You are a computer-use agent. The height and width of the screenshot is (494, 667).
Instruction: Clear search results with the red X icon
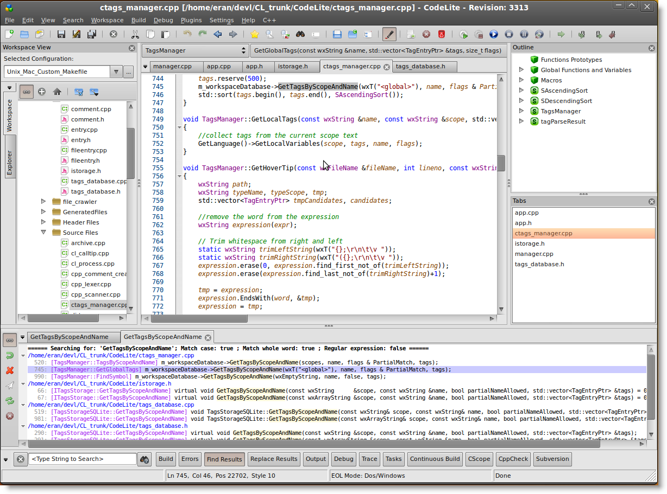coord(9,371)
